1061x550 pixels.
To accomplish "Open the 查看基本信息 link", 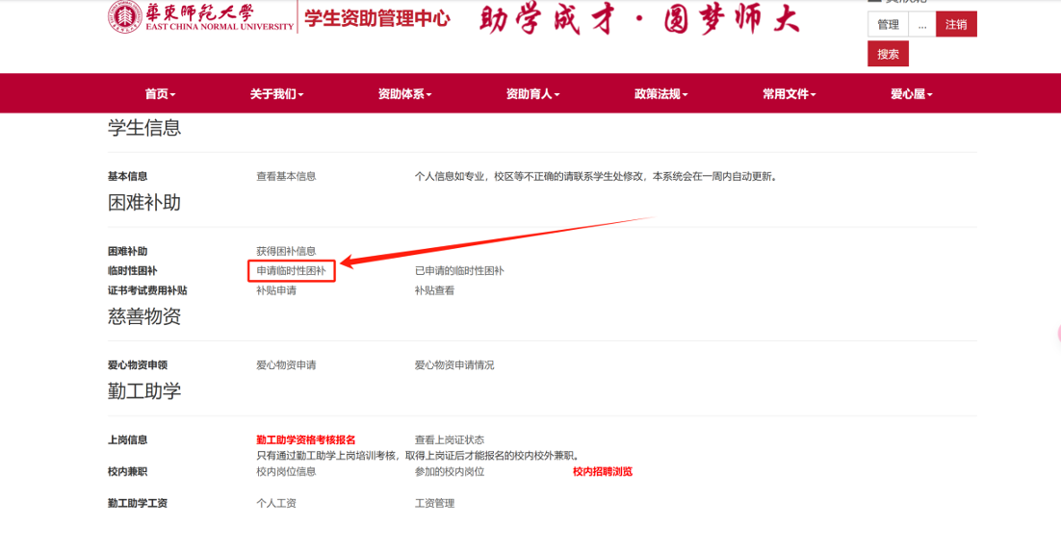I will point(286,176).
